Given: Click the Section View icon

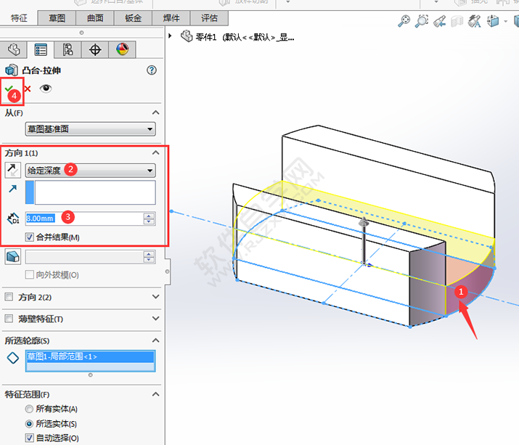Looking at the screenshot, I should [x=457, y=21].
